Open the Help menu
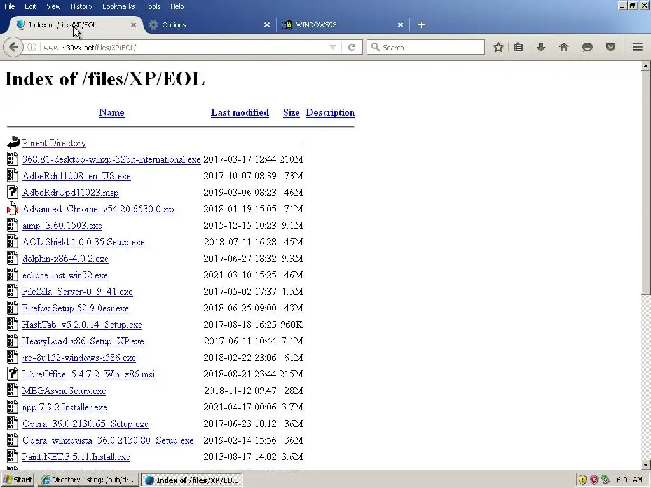 click(x=177, y=6)
